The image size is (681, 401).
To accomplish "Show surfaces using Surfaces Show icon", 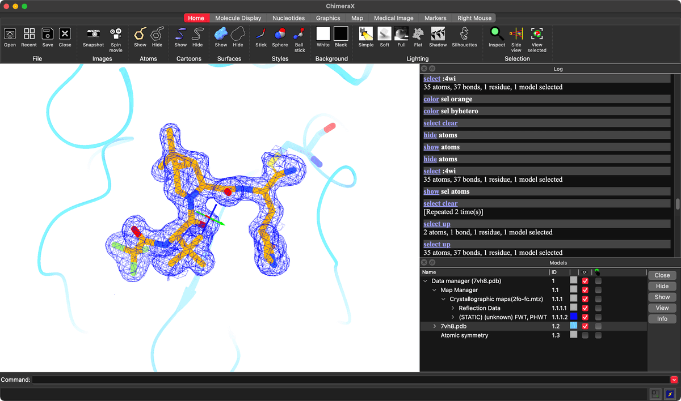I will [221, 35].
